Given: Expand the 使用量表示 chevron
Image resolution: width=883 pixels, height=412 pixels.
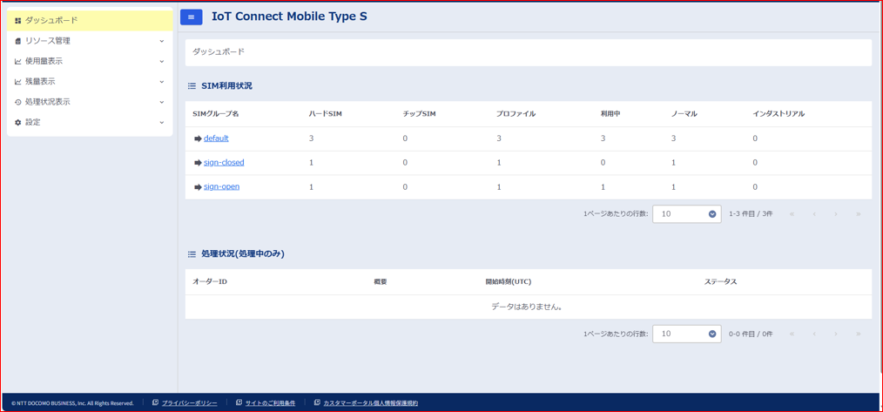Looking at the screenshot, I should coord(162,62).
